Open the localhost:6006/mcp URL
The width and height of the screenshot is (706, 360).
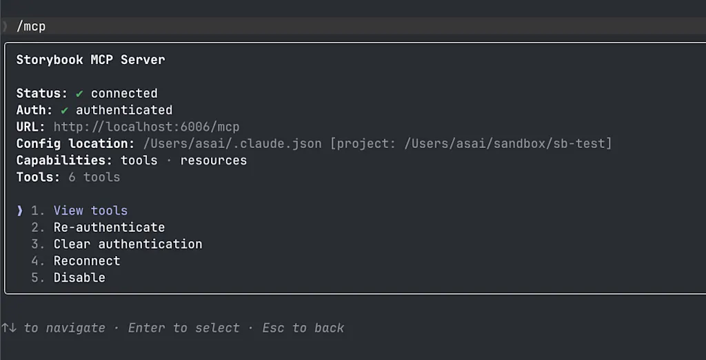[x=146, y=127]
